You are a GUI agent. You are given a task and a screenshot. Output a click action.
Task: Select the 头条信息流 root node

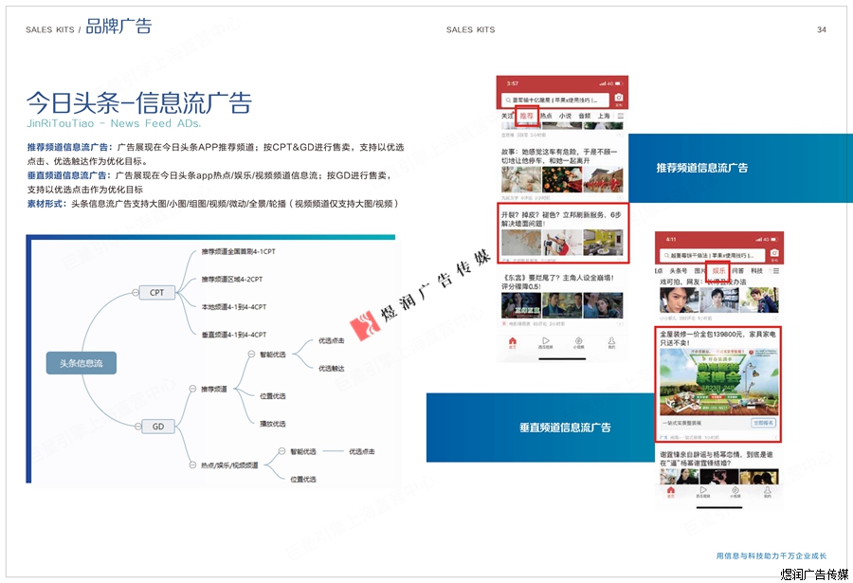pyautogui.click(x=82, y=363)
